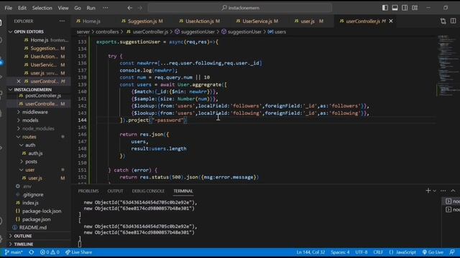
Task: Open README.md file
Action: pyautogui.click(x=33, y=227)
